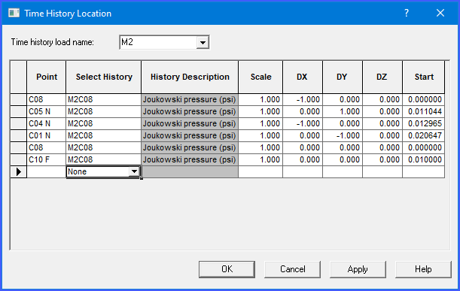Select the Select History column header
Screen dimensions: 460x291
coord(104,77)
